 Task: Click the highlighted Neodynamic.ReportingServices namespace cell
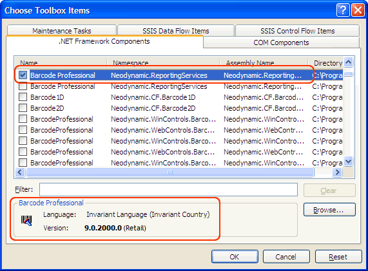point(159,75)
